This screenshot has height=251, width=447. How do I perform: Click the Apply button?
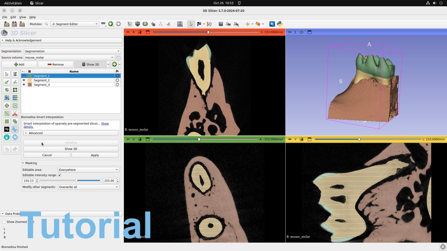[95, 155]
